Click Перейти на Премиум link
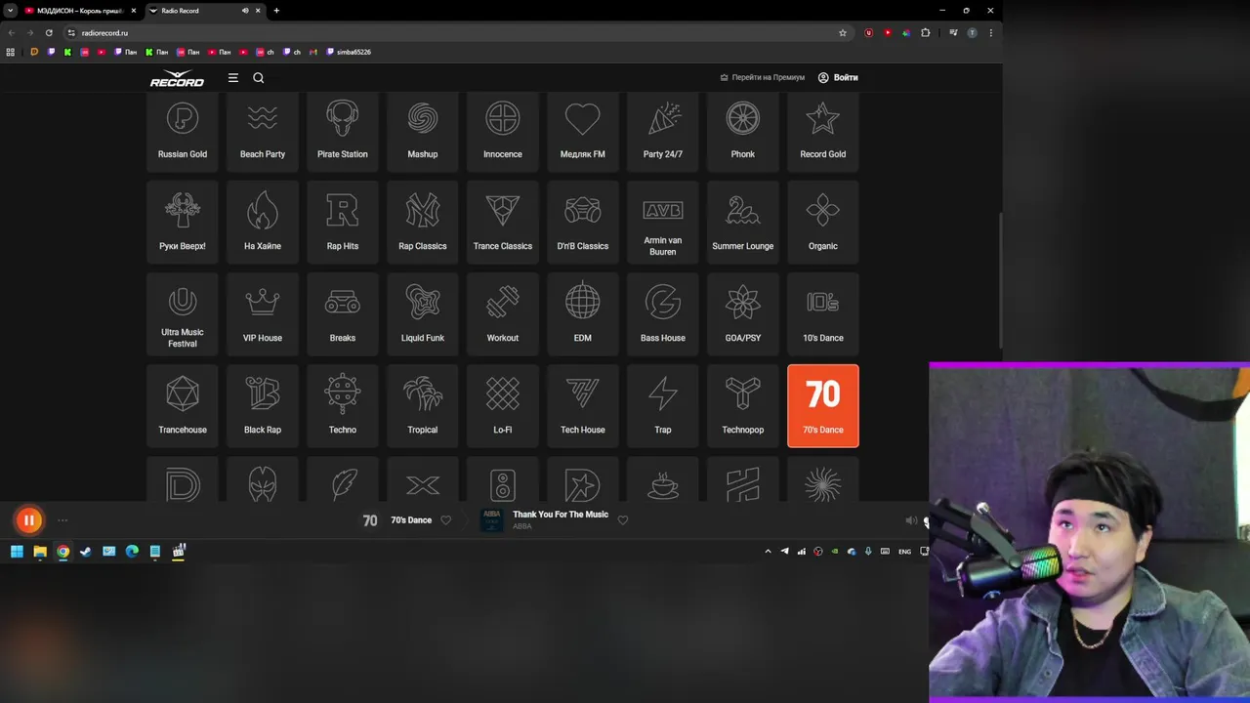This screenshot has height=703, width=1250. pyautogui.click(x=763, y=77)
